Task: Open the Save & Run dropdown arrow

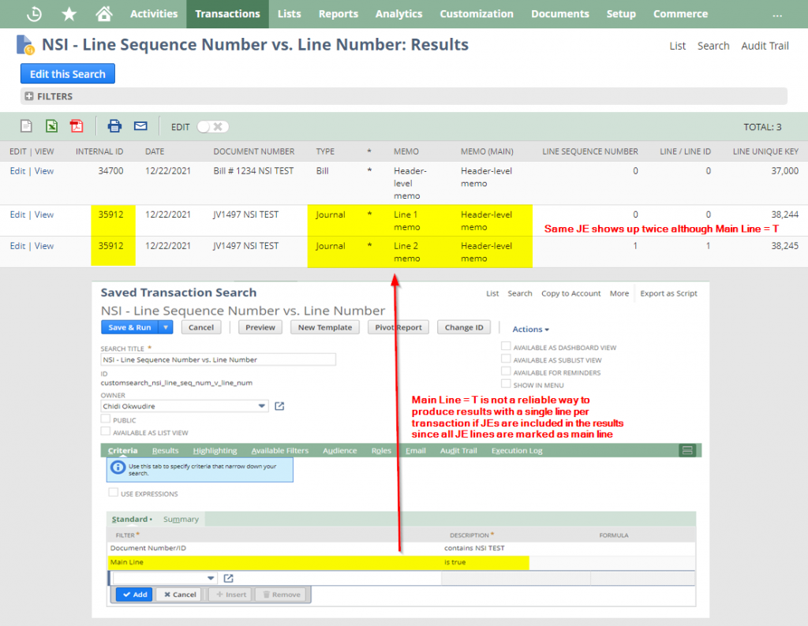Action: (166, 327)
